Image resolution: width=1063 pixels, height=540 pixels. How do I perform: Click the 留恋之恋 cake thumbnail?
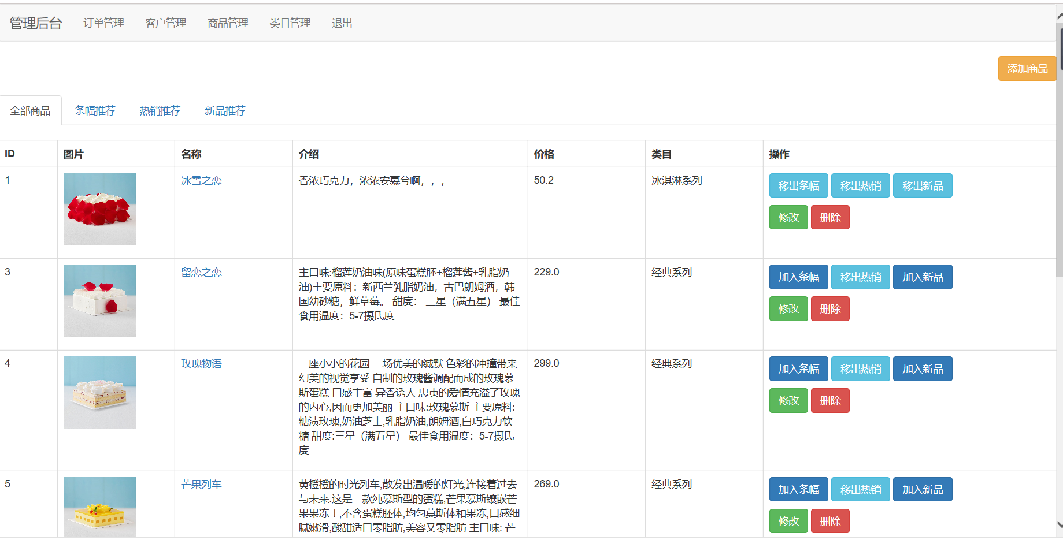point(99,300)
